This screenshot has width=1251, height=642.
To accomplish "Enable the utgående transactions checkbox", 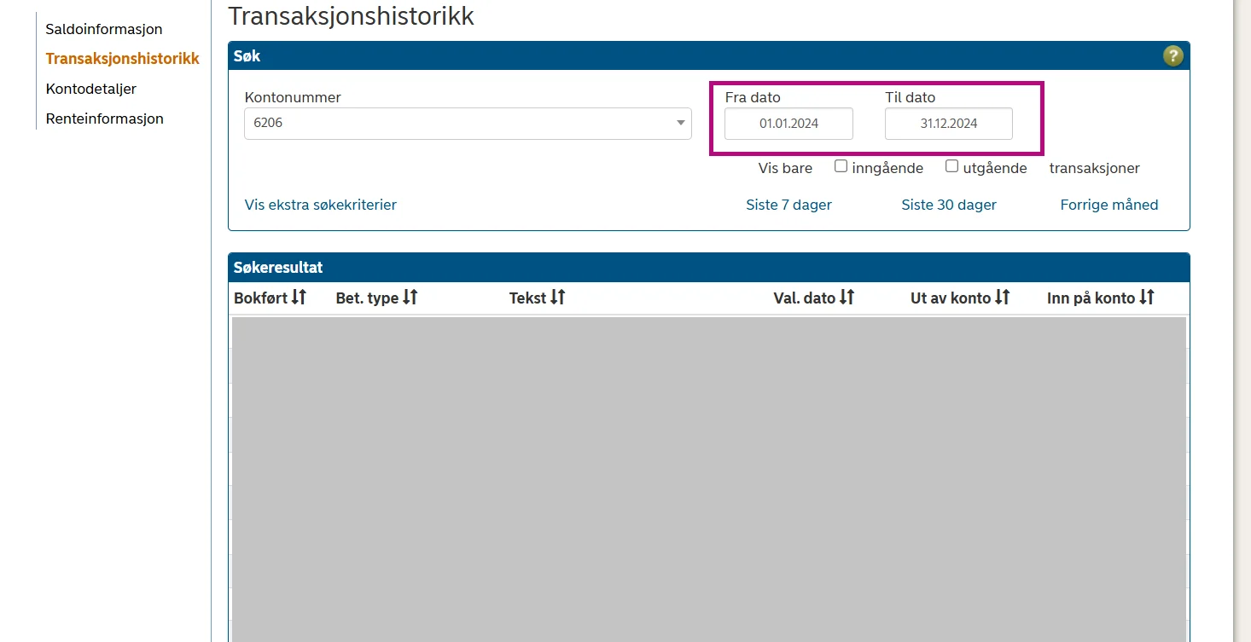I will pyautogui.click(x=951, y=167).
